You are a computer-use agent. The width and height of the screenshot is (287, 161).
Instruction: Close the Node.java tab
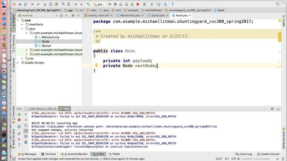(x=190, y=16)
